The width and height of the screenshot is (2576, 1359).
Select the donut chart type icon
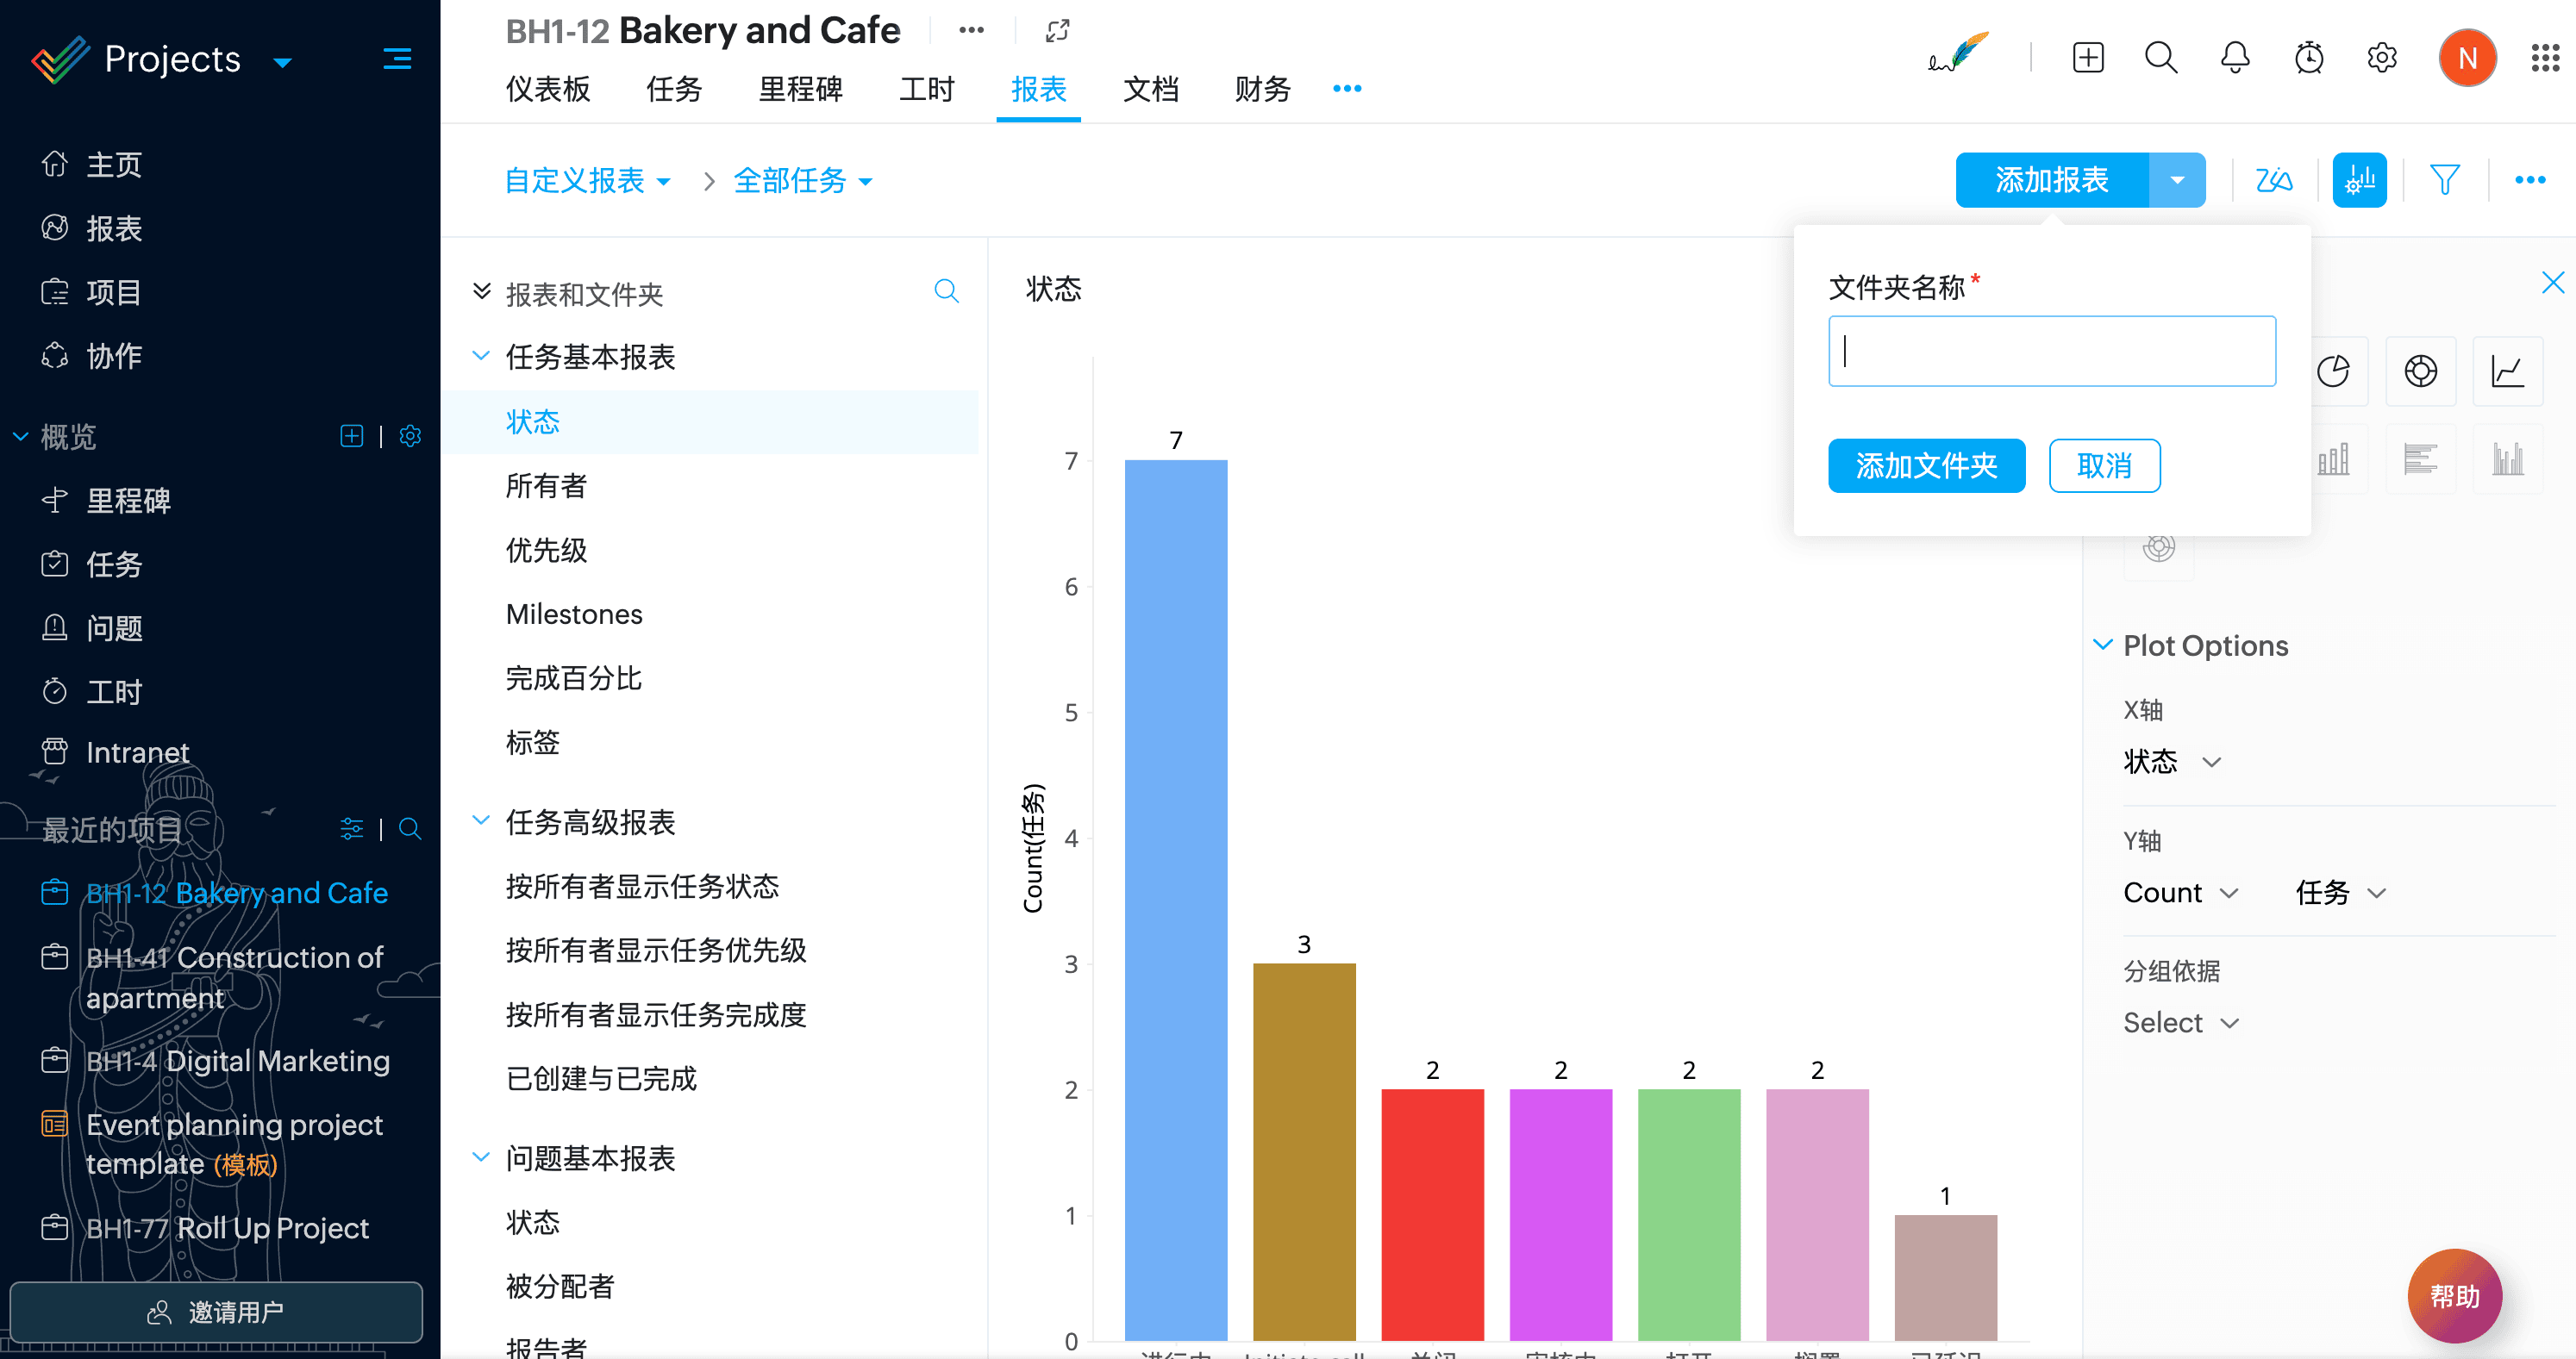(x=2420, y=371)
